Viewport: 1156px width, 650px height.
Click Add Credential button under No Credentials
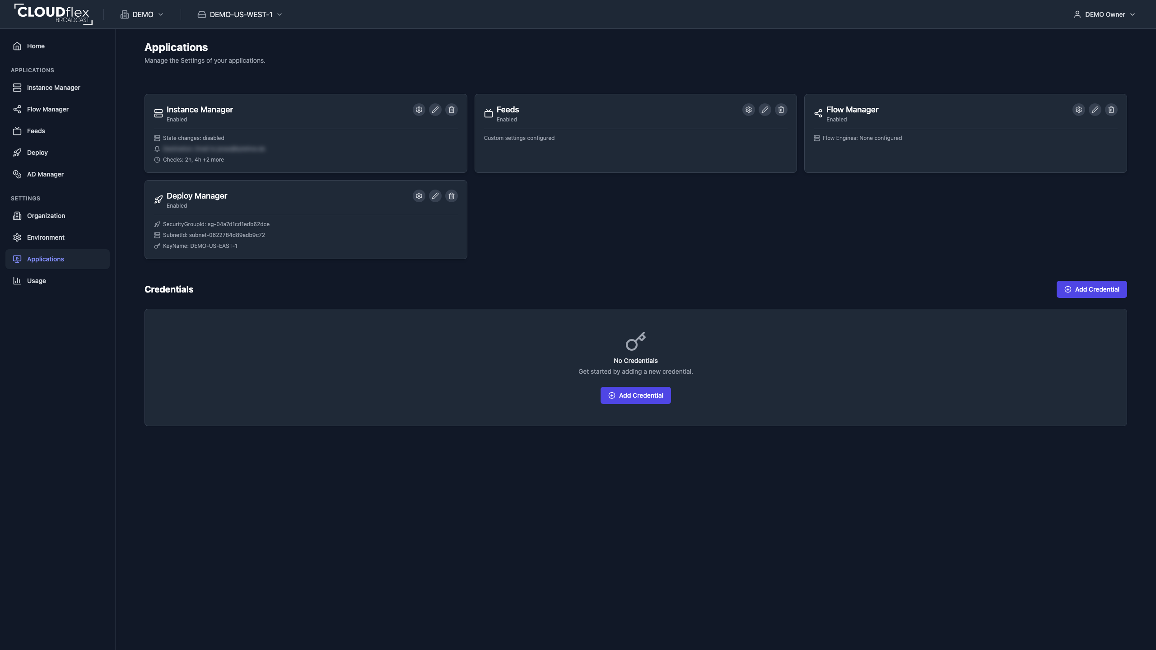[635, 395]
